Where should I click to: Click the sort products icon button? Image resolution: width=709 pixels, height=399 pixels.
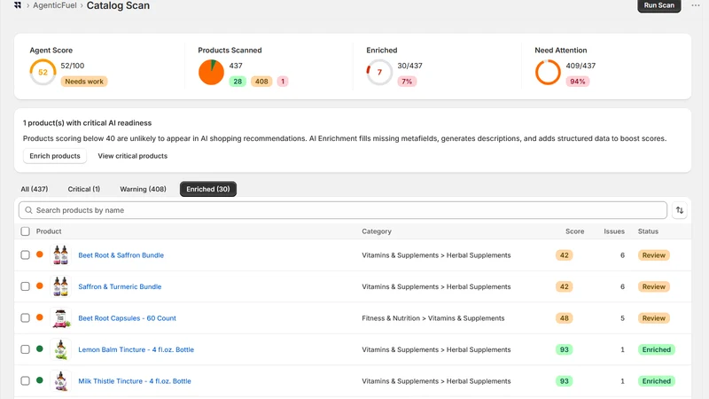click(680, 210)
